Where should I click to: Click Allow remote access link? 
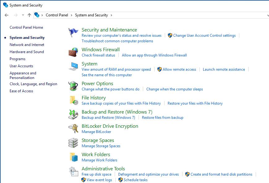[x=179, y=69]
